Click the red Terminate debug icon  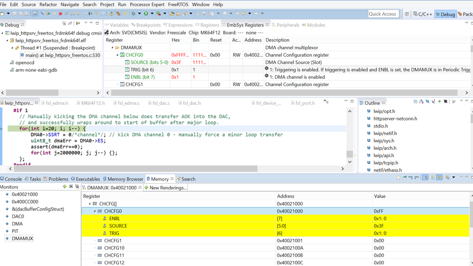(60, 14)
